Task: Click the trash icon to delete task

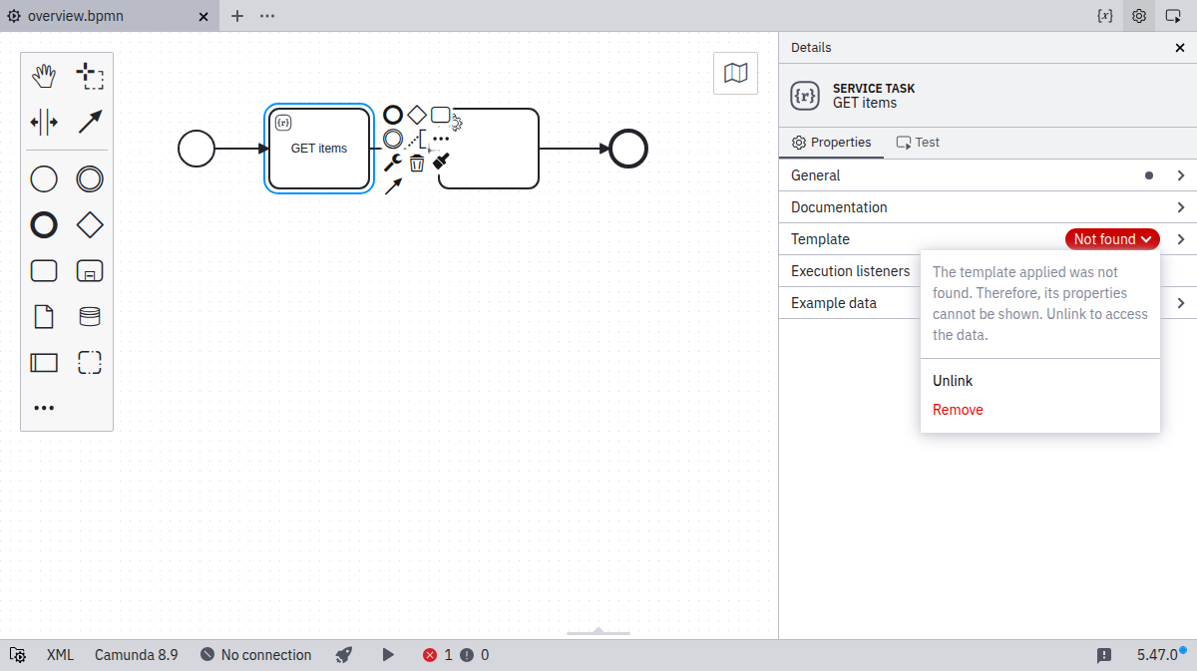Action: click(x=417, y=163)
